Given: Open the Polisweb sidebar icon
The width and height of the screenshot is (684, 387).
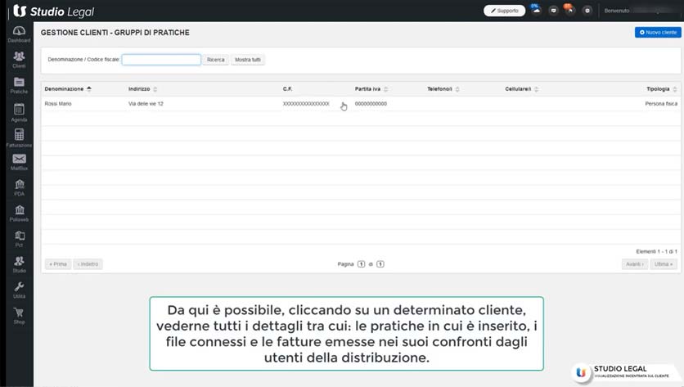Looking at the screenshot, I should [x=19, y=214].
